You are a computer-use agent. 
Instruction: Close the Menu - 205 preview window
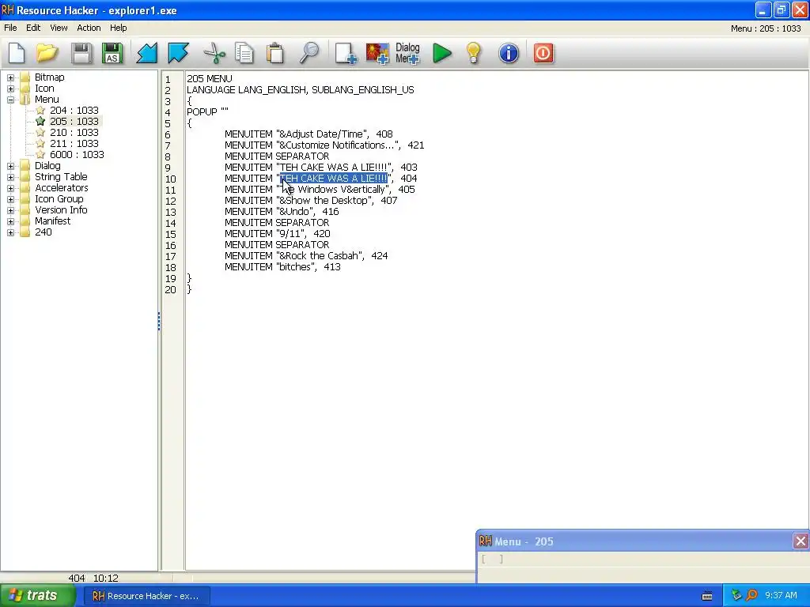(x=801, y=541)
